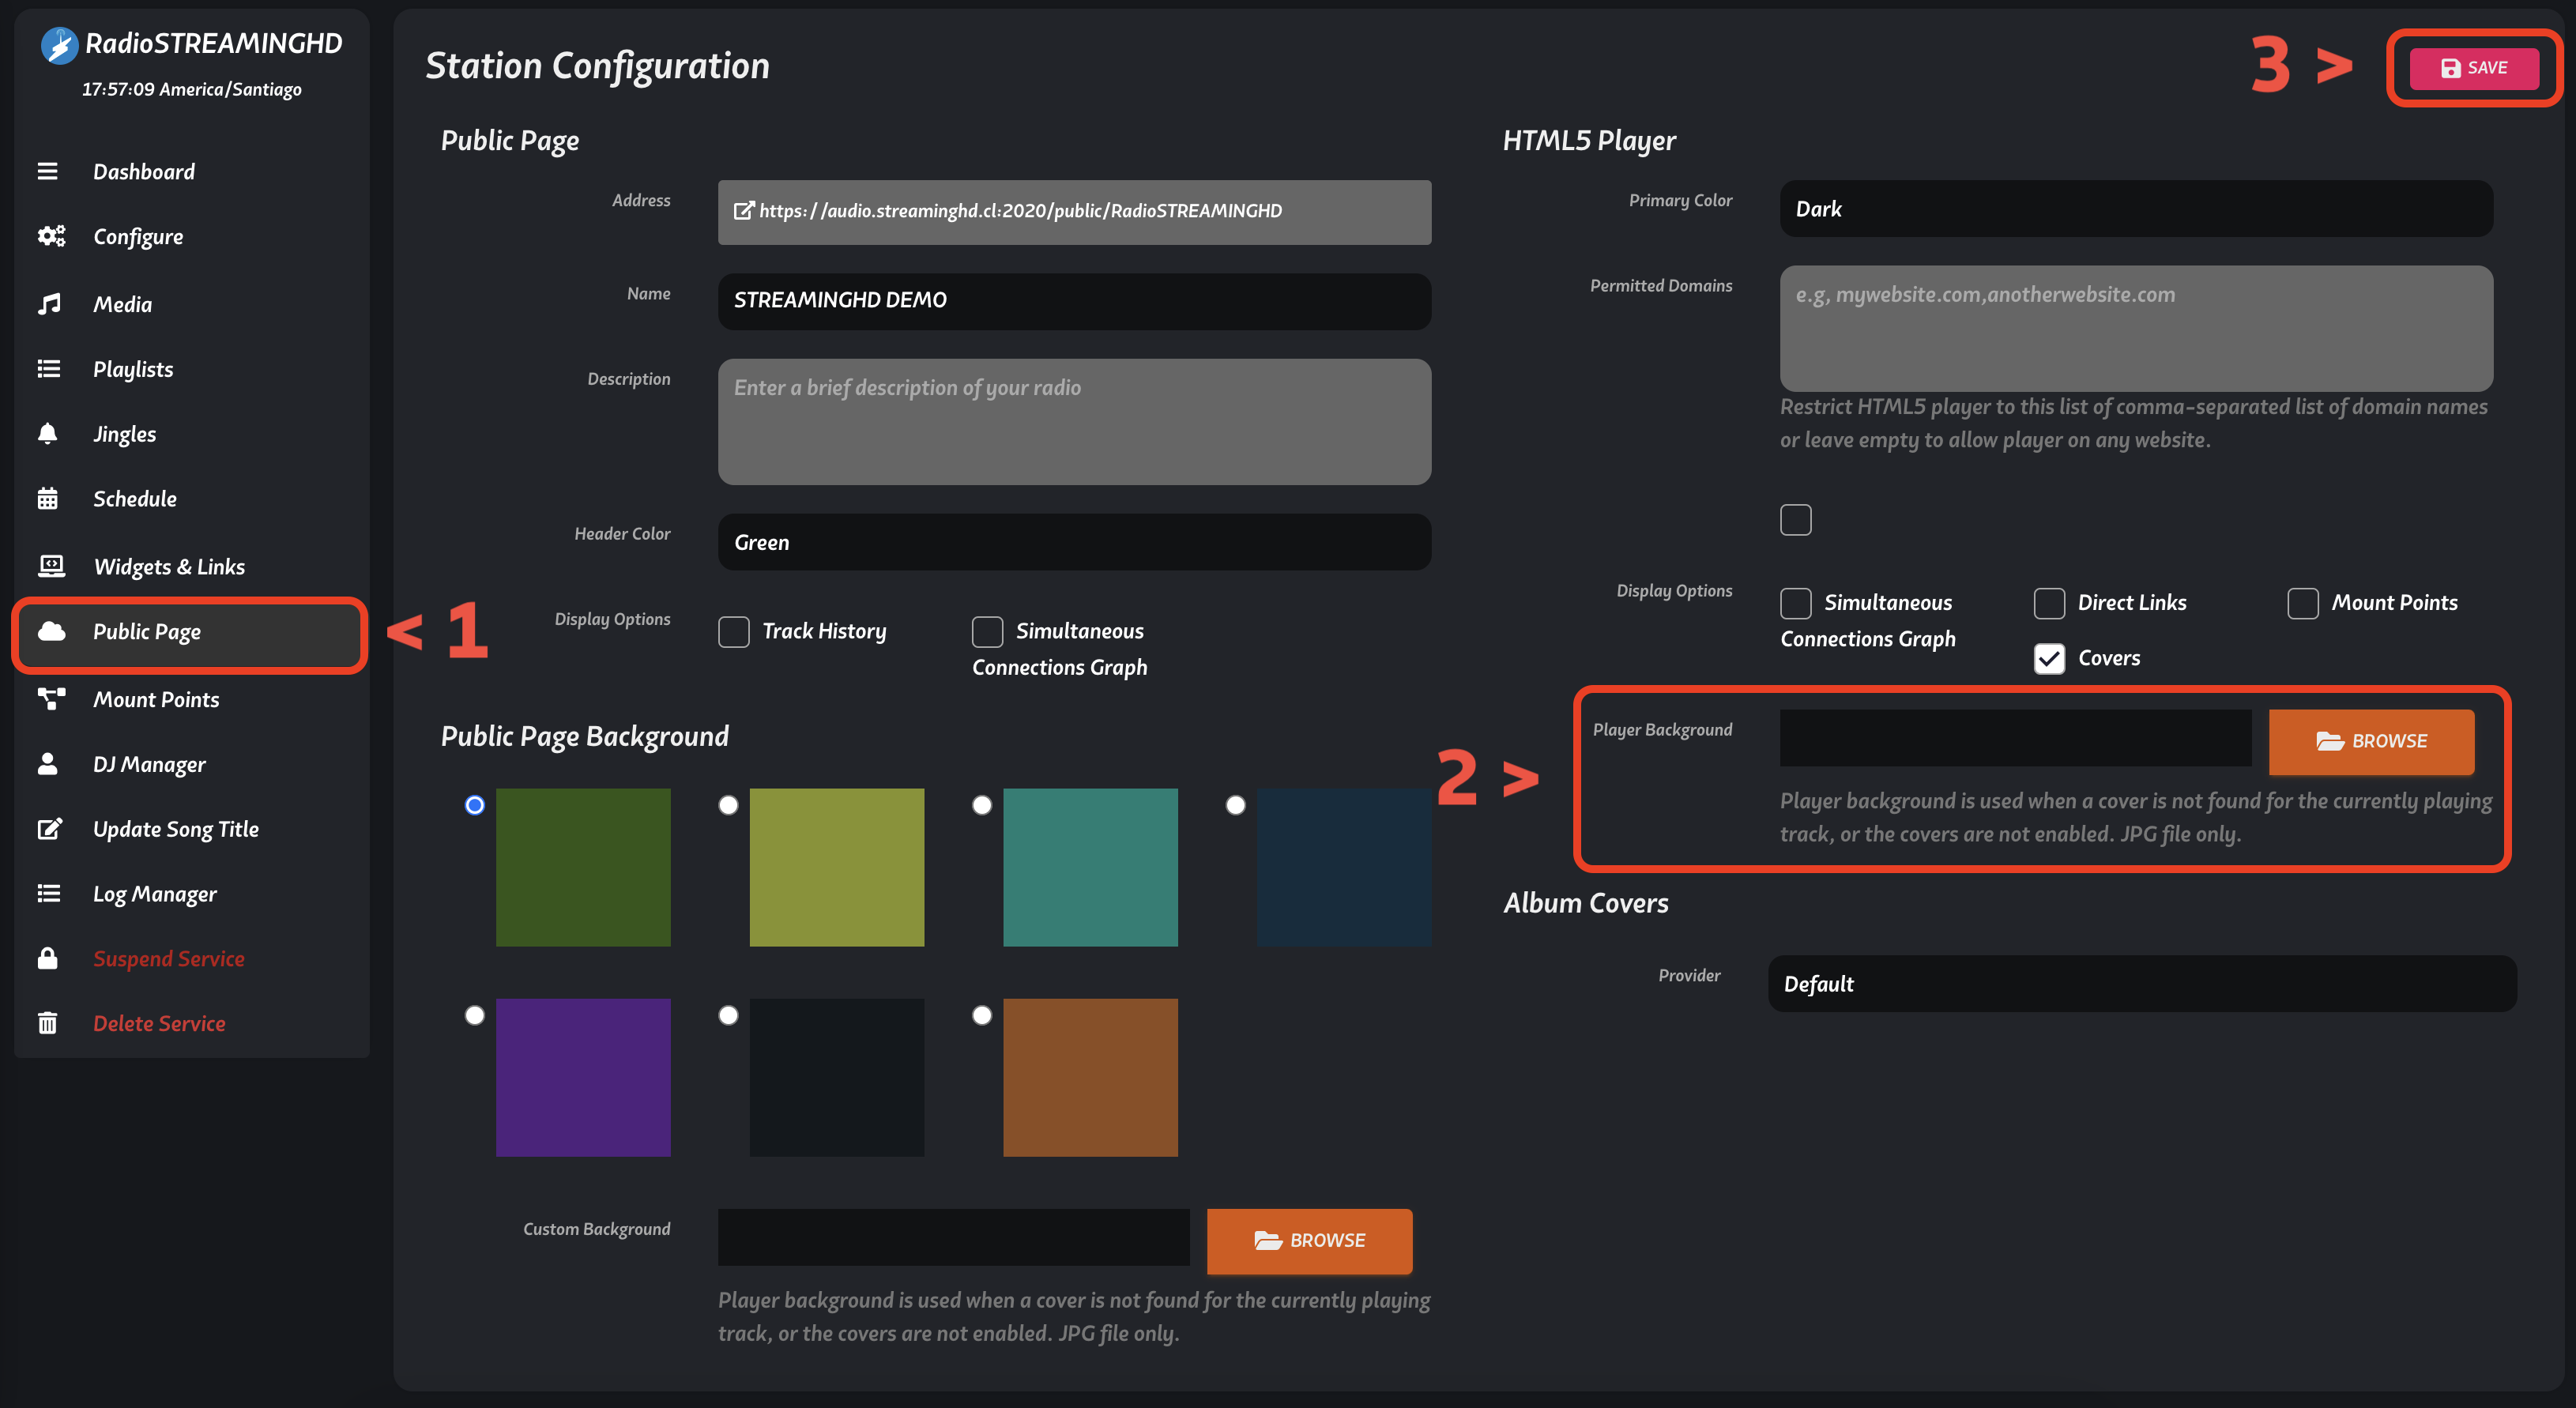Click the Media music note icon
The height and width of the screenshot is (1408, 2576).
pyautogui.click(x=49, y=303)
